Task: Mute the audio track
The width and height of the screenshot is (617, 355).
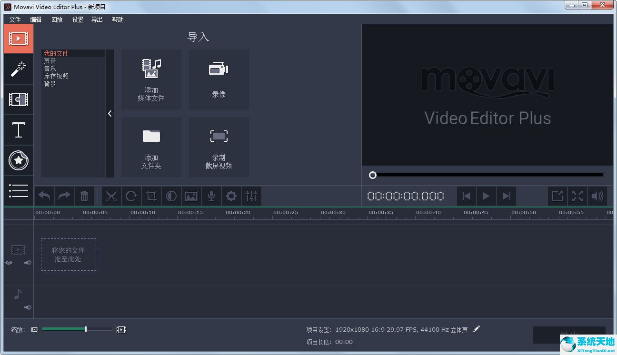Action: [x=28, y=307]
